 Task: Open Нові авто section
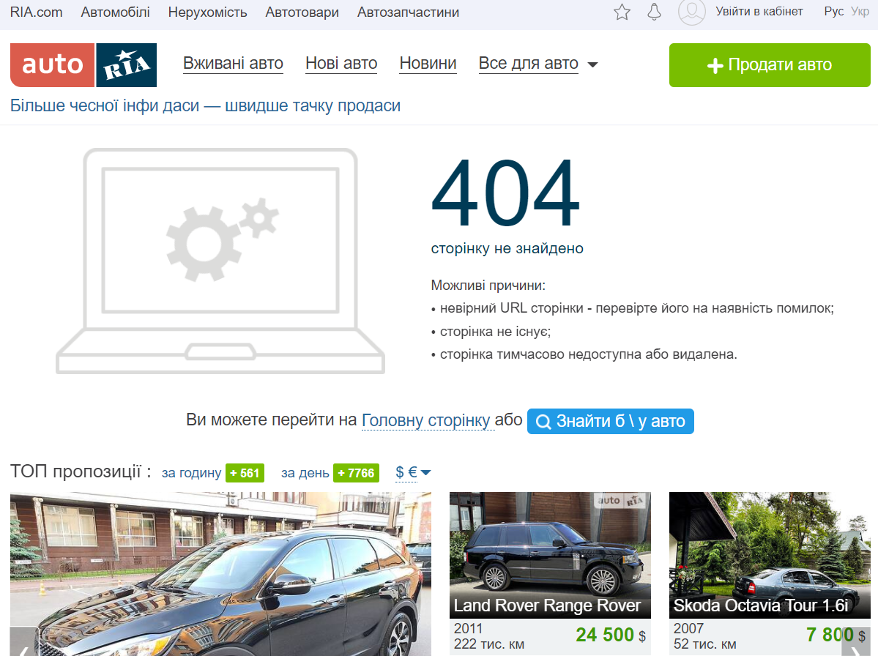[x=341, y=64]
